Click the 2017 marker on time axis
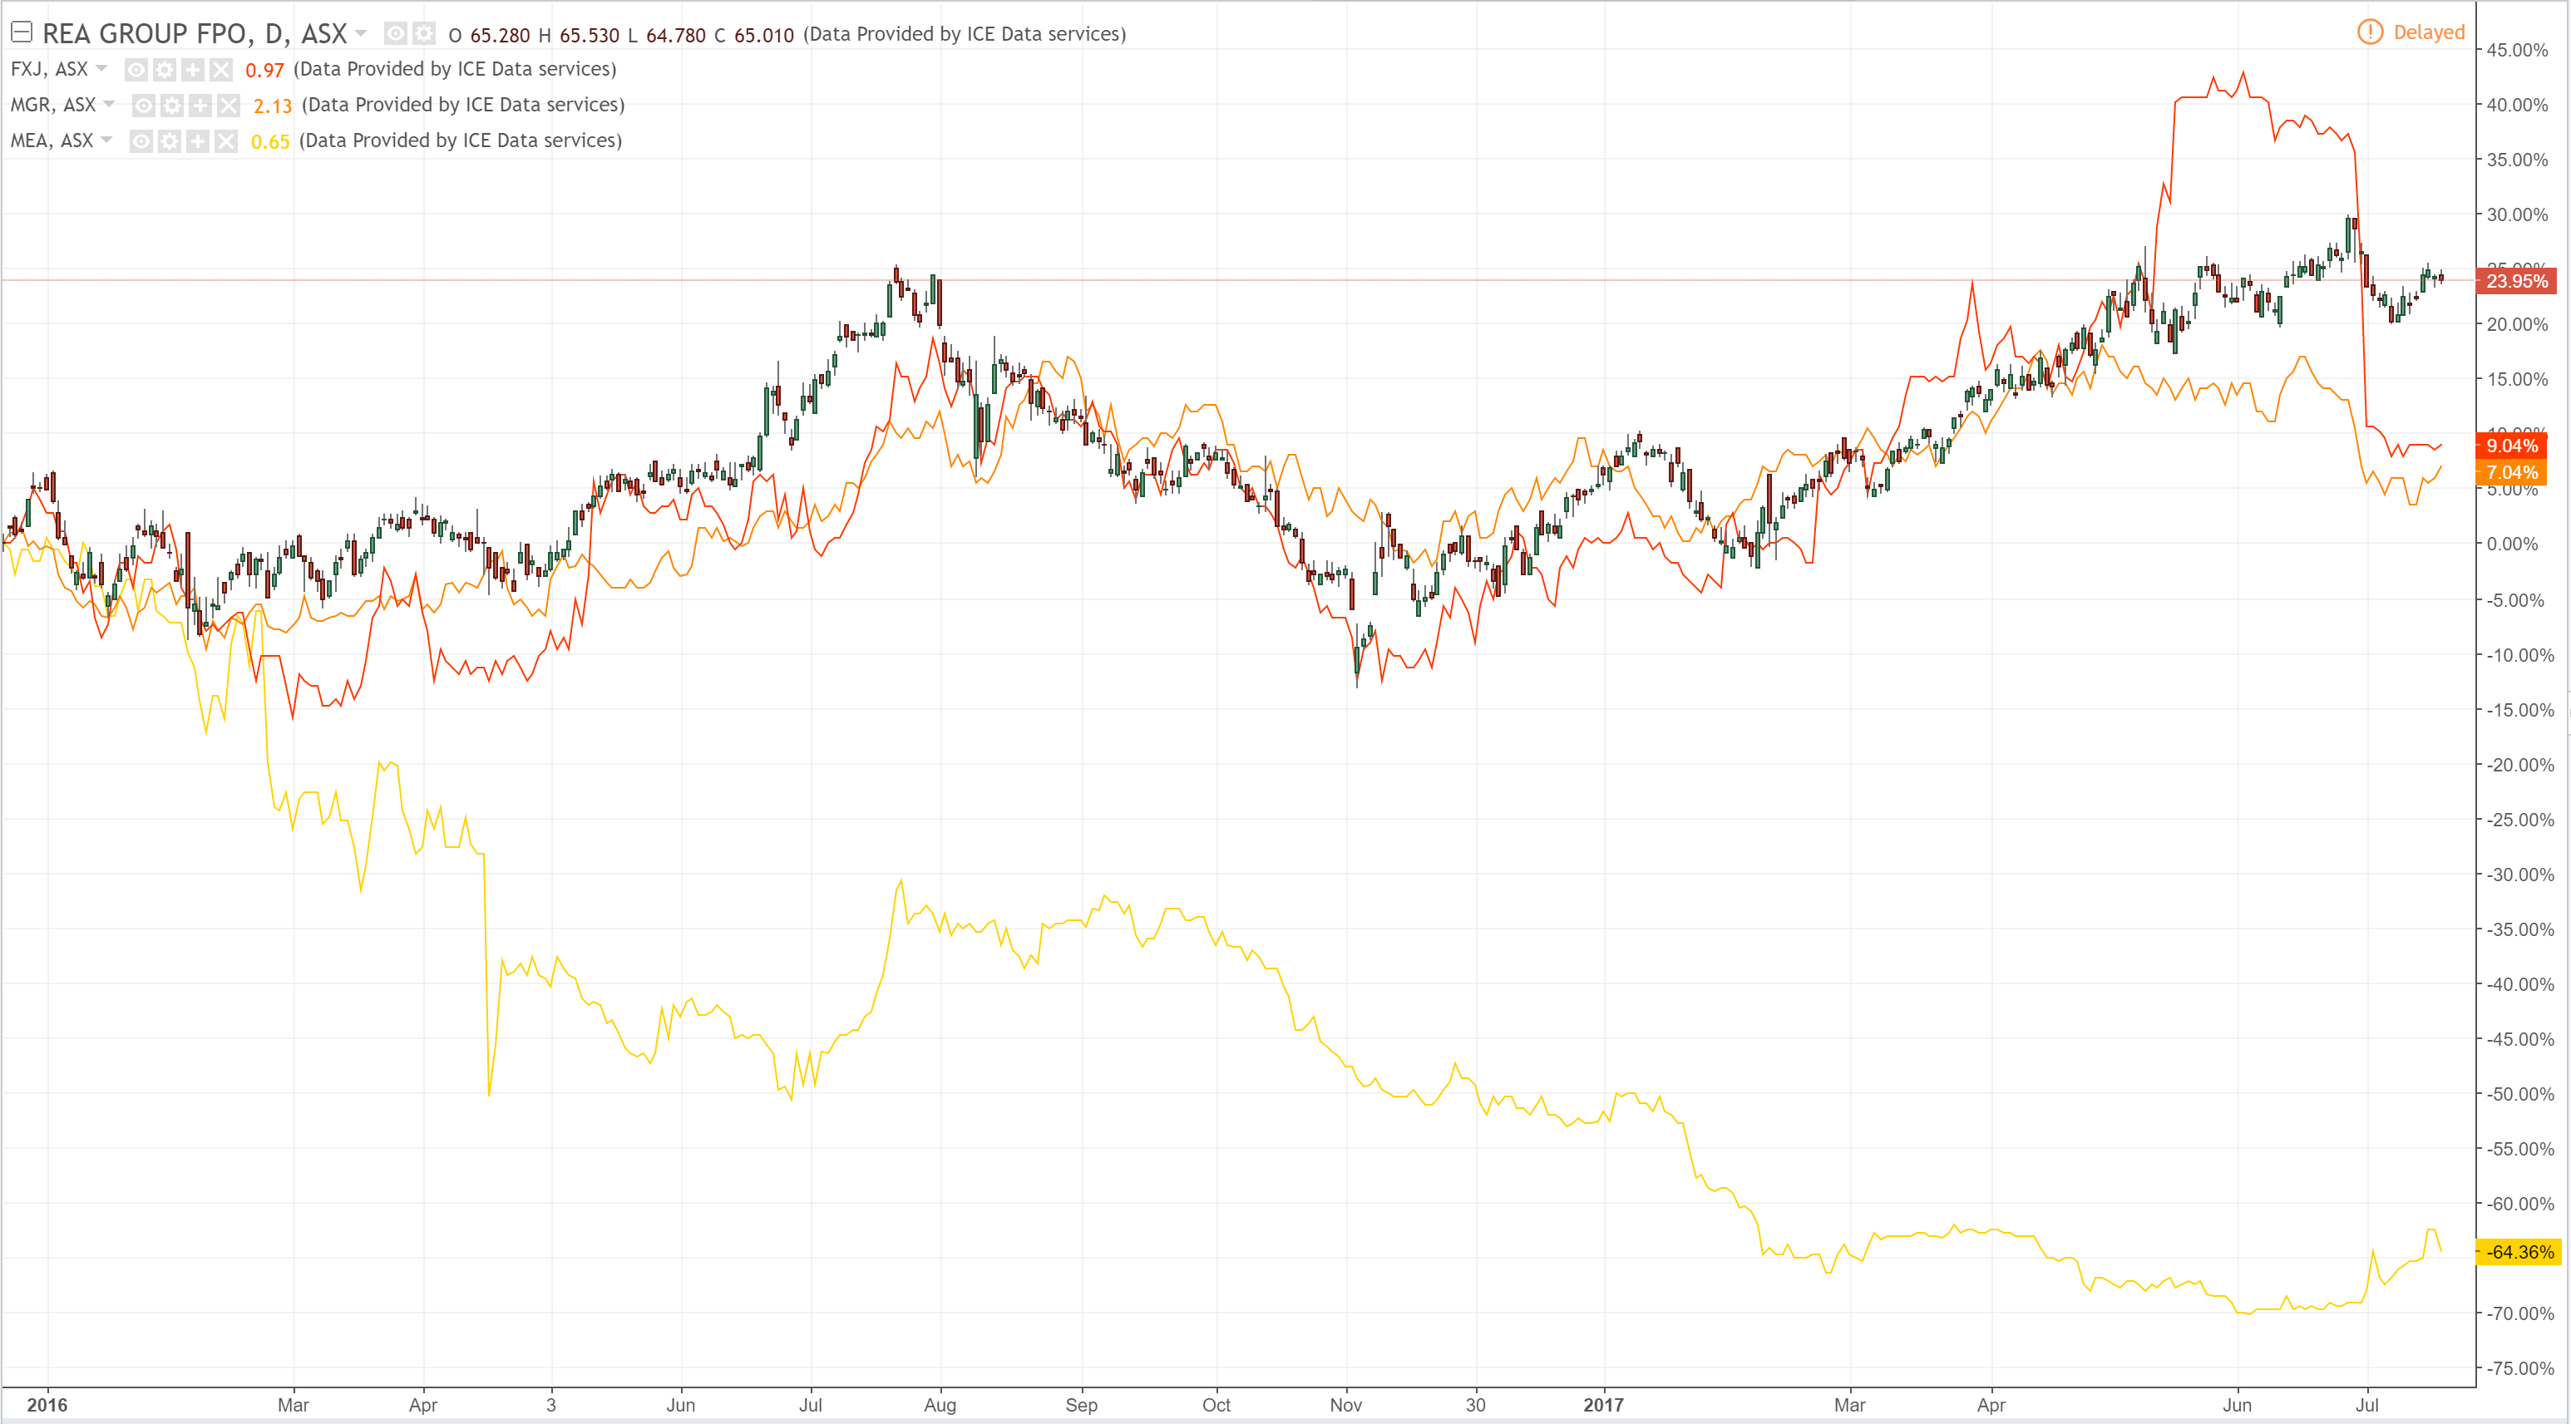 (1603, 1404)
